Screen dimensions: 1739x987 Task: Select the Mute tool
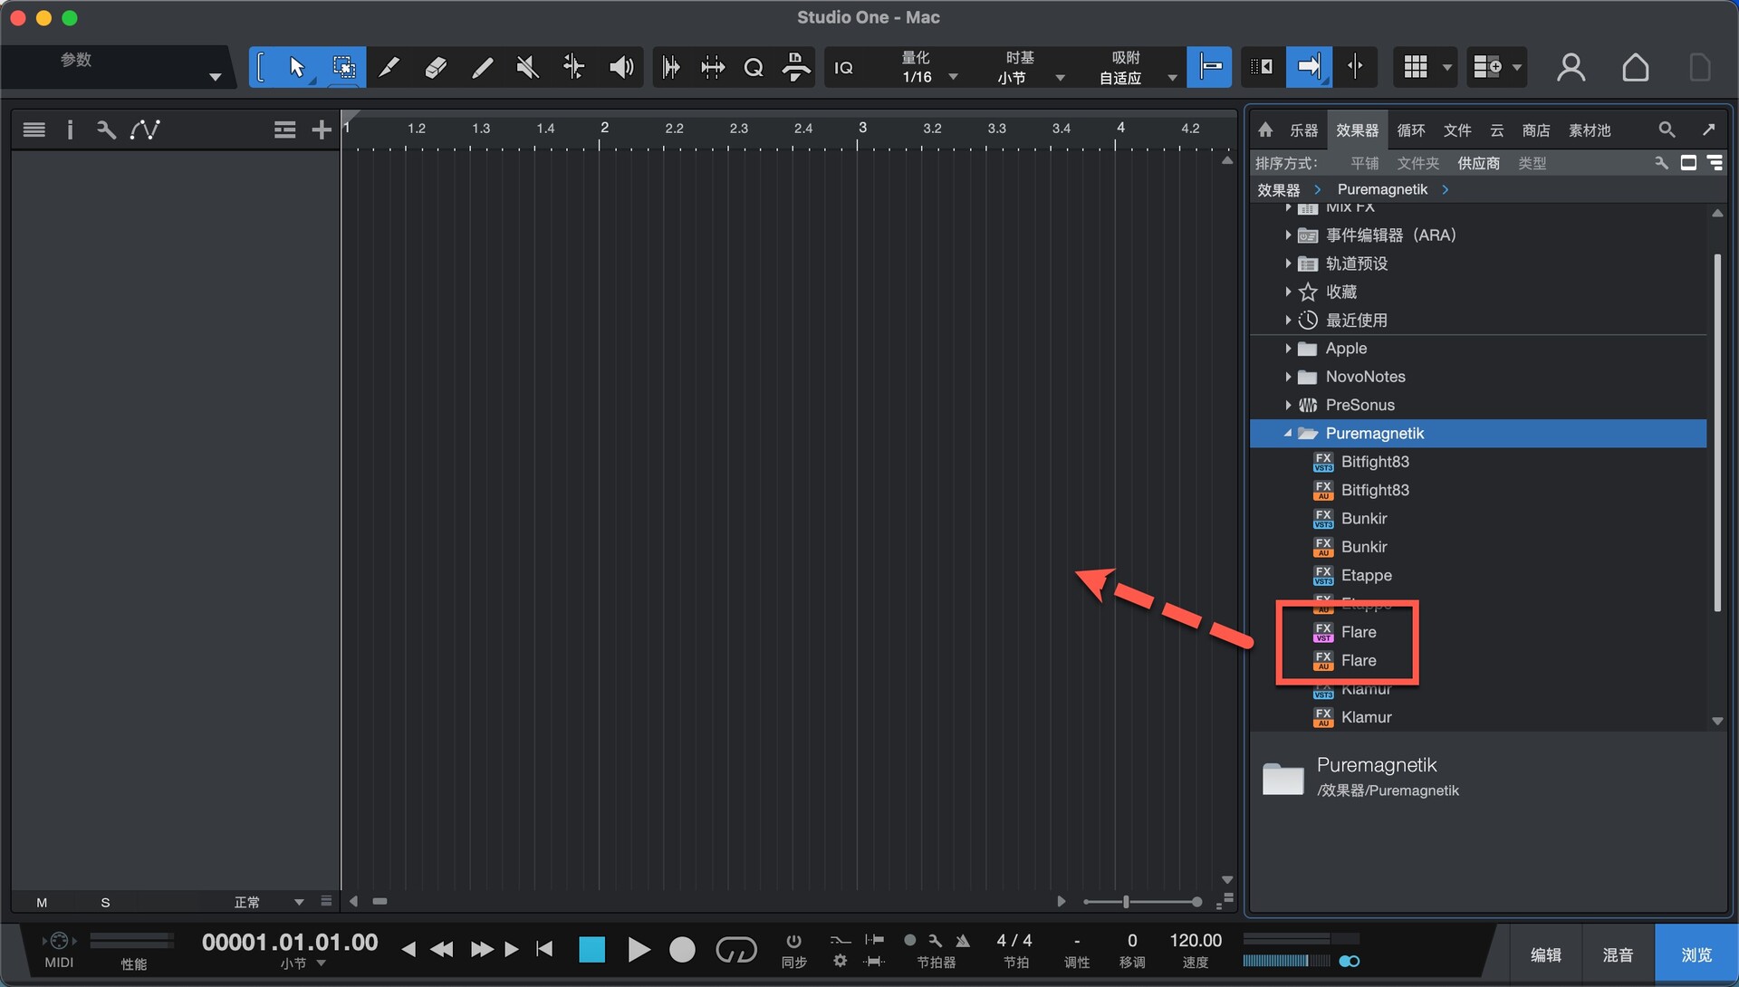pyautogui.click(x=527, y=67)
